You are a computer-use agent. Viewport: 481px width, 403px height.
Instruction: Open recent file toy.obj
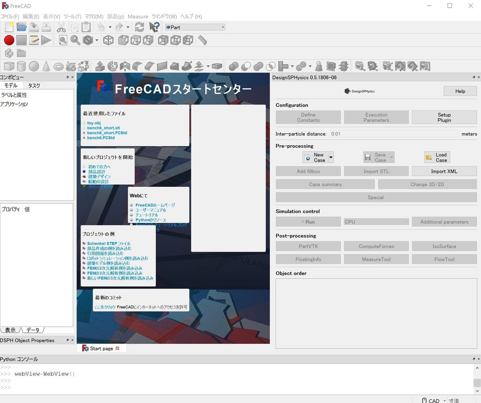pyautogui.click(x=94, y=123)
